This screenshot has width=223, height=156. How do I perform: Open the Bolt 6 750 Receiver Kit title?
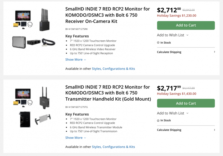pos(108,15)
